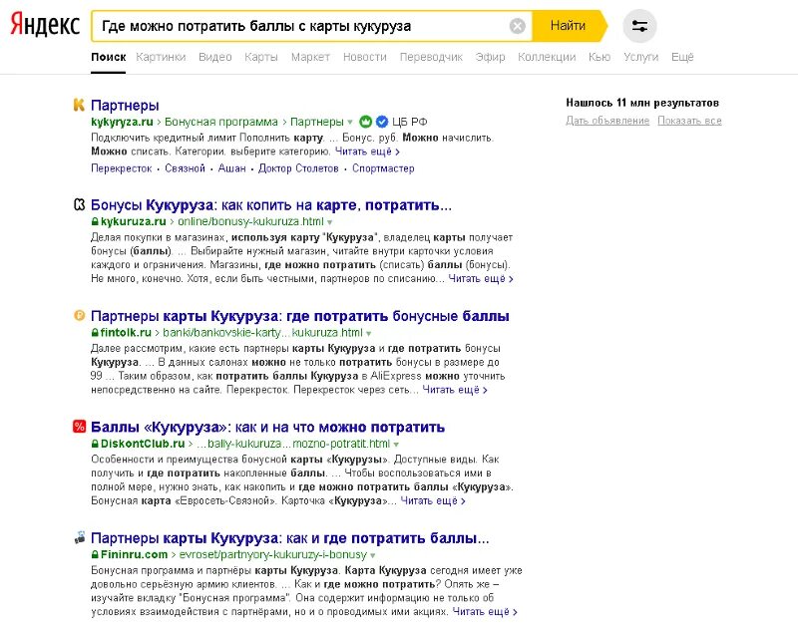This screenshot has width=798, height=628.
Task: Expand the dropdown arrow after kykyryza.ru Партнеры path
Action: point(350,122)
